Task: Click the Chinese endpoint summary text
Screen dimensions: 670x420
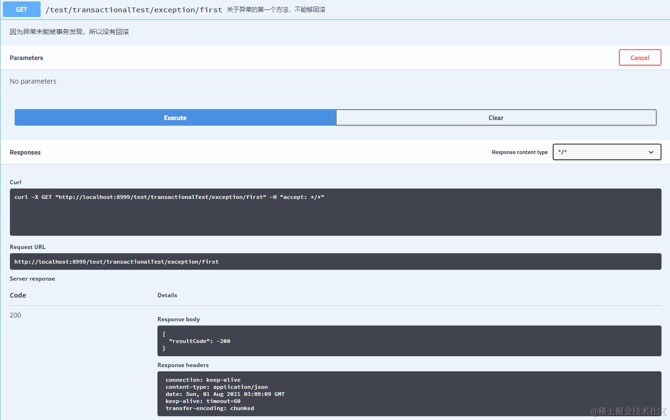Action: [x=276, y=9]
